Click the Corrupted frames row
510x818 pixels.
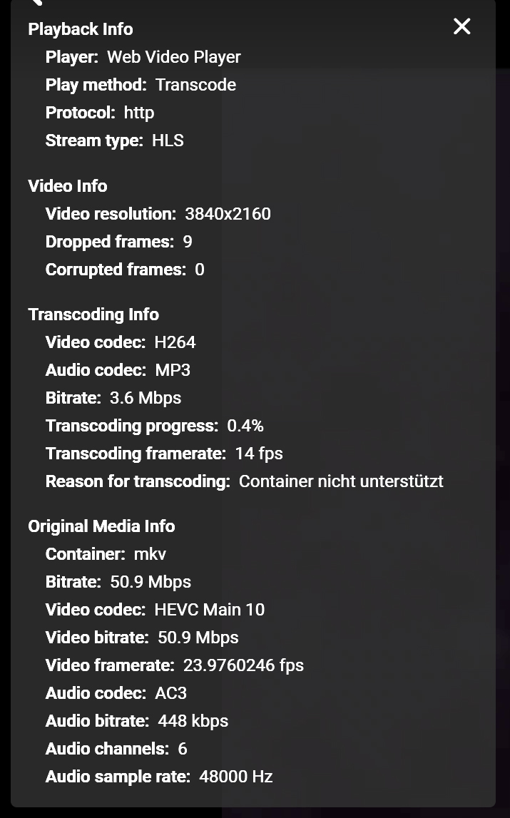(x=125, y=270)
